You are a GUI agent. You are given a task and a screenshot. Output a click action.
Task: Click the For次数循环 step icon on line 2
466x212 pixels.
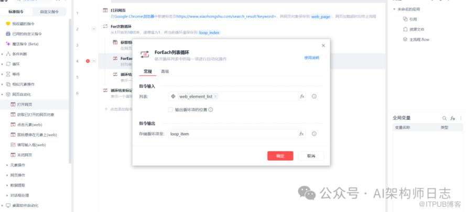pyautogui.click(x=105, y=26)
